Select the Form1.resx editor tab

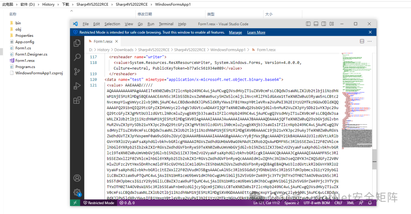(x=103, y=41)
